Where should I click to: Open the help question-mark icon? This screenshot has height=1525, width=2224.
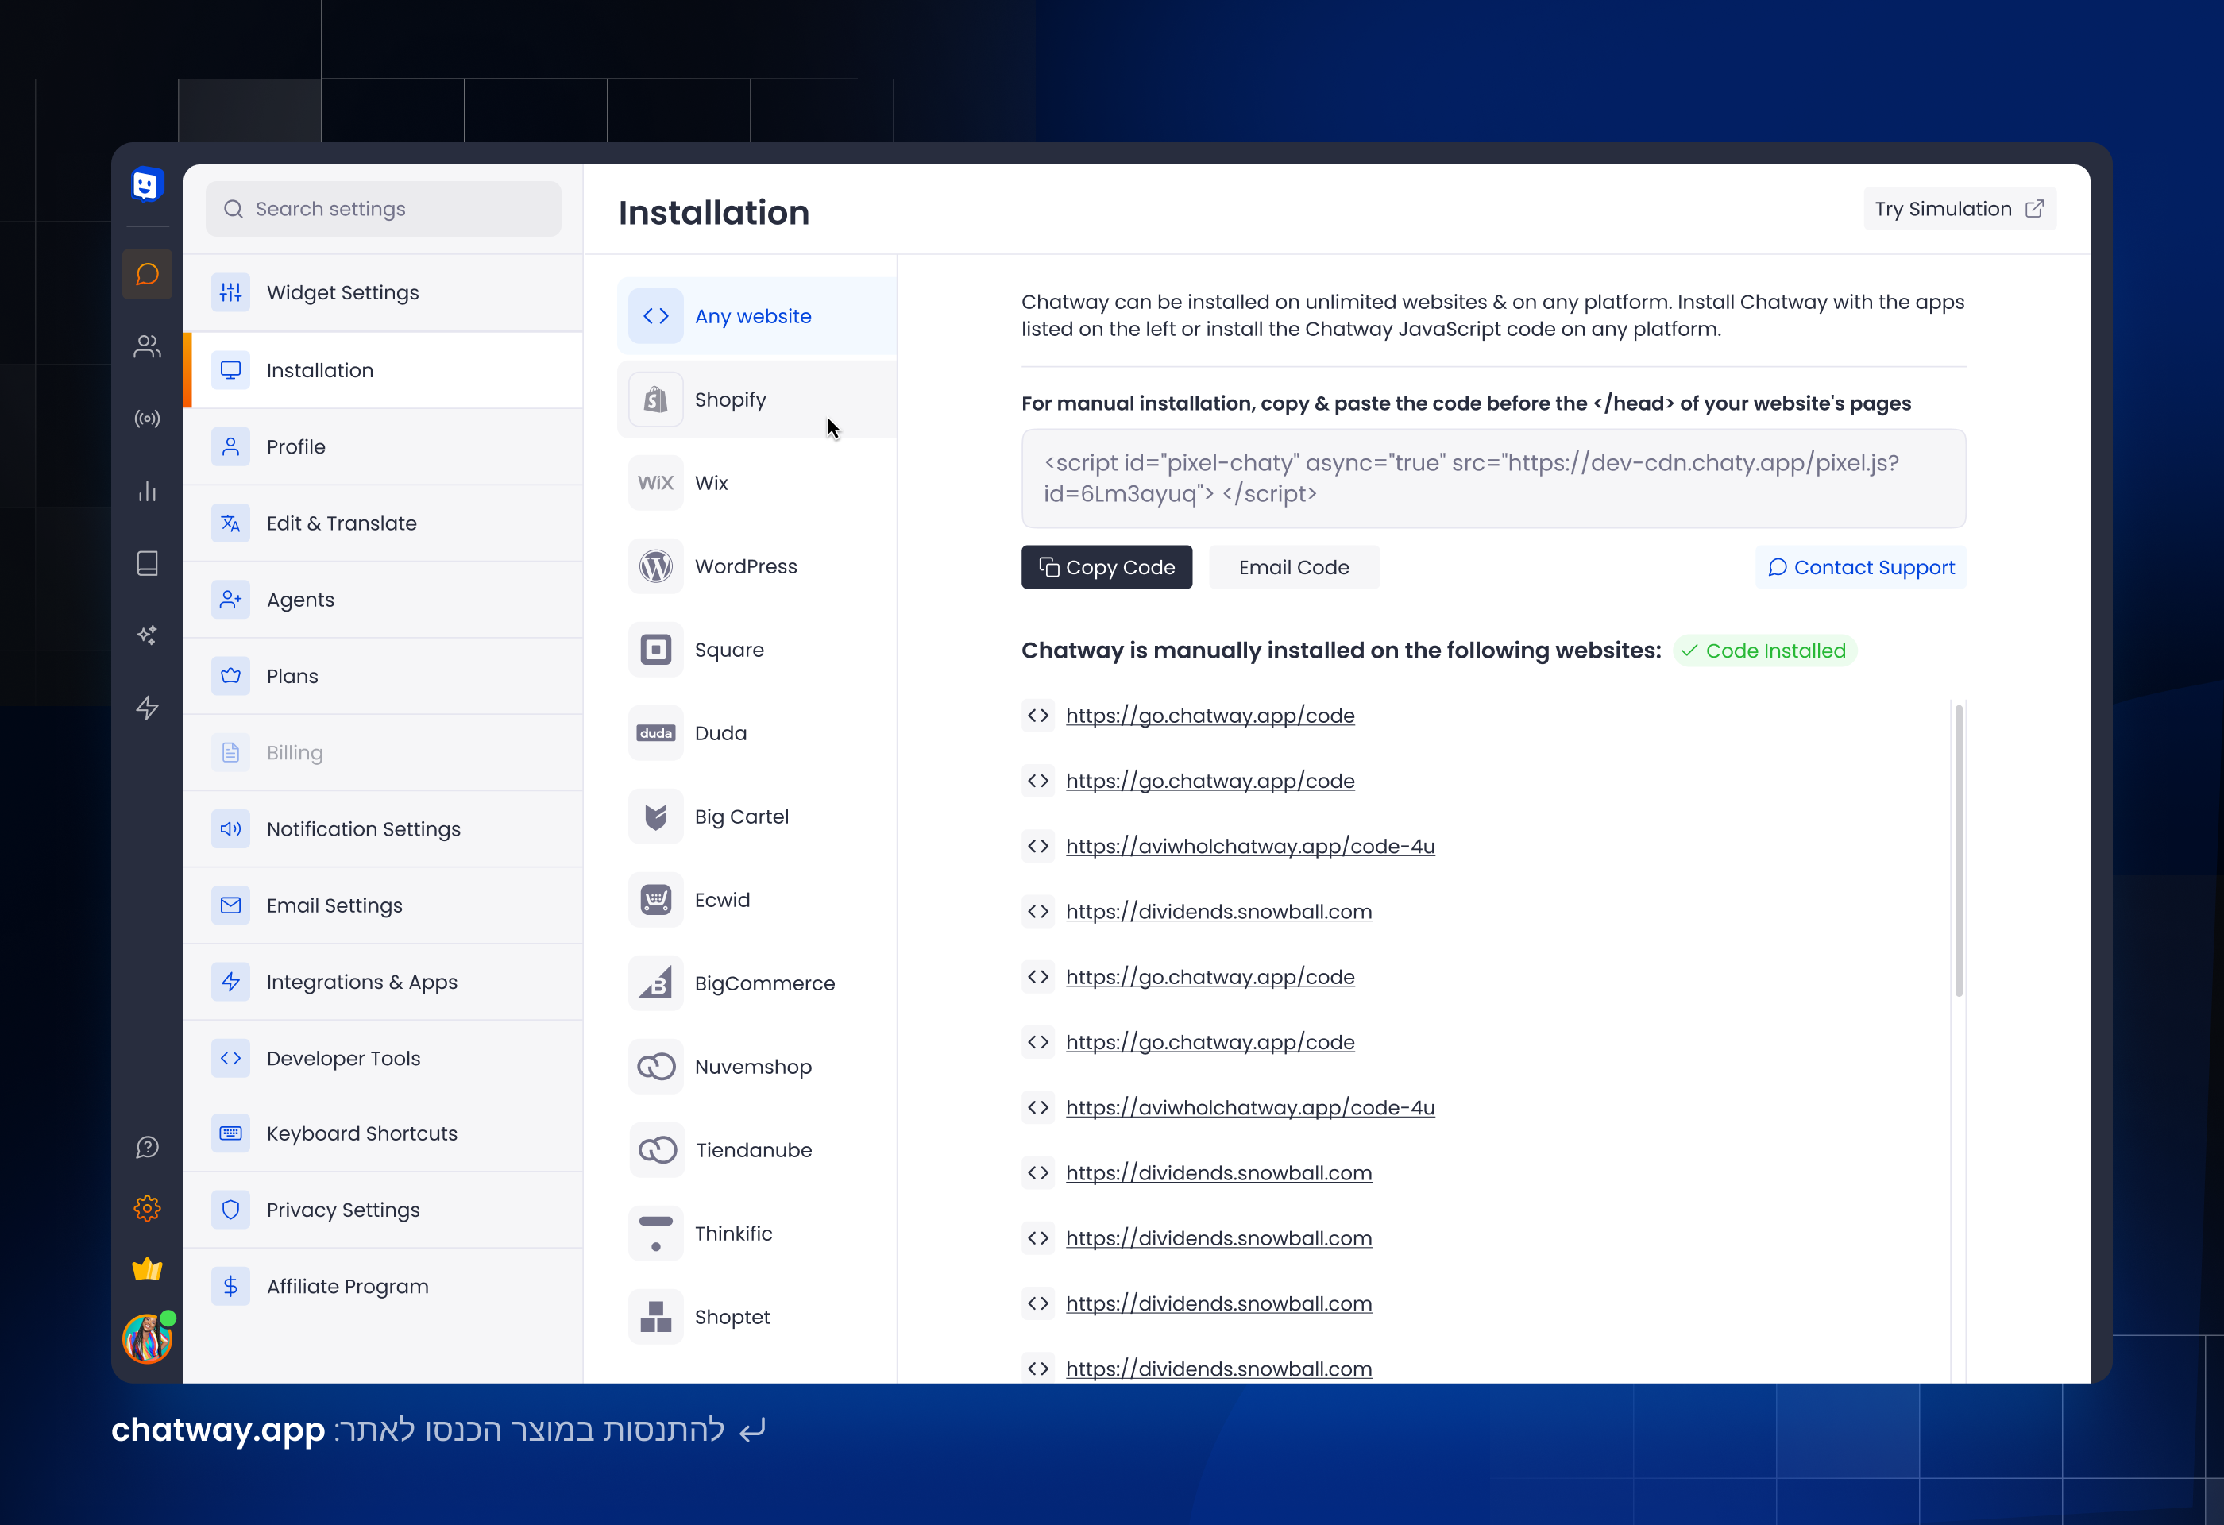tap(146, 1145)
